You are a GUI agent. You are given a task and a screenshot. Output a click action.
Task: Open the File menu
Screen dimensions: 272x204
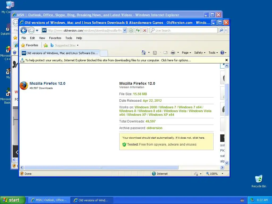(24, 38)
